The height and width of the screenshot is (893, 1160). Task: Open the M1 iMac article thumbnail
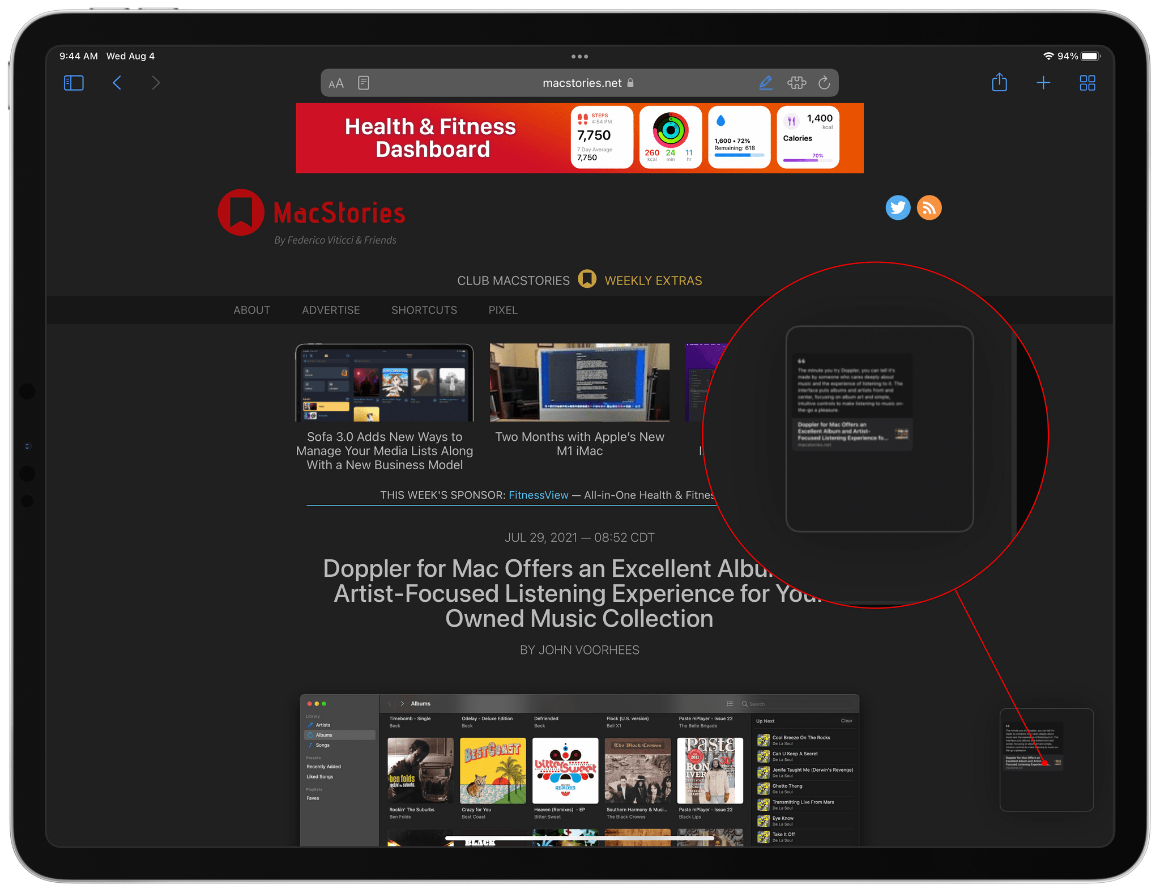(579, 382)
